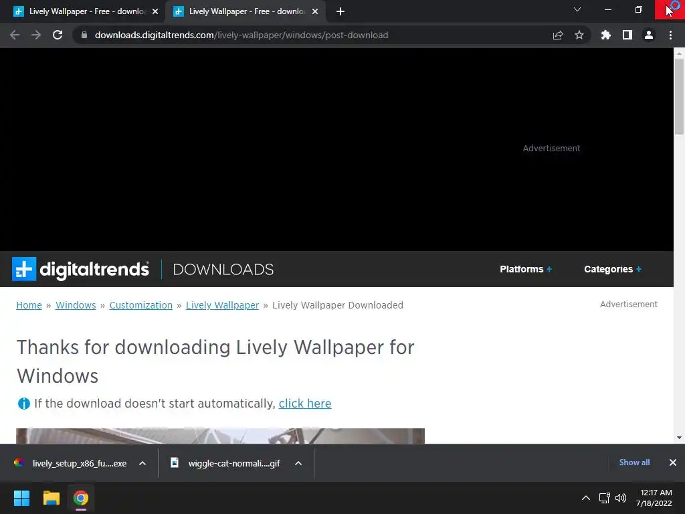Open the network status tray icon

coord(605,498)
